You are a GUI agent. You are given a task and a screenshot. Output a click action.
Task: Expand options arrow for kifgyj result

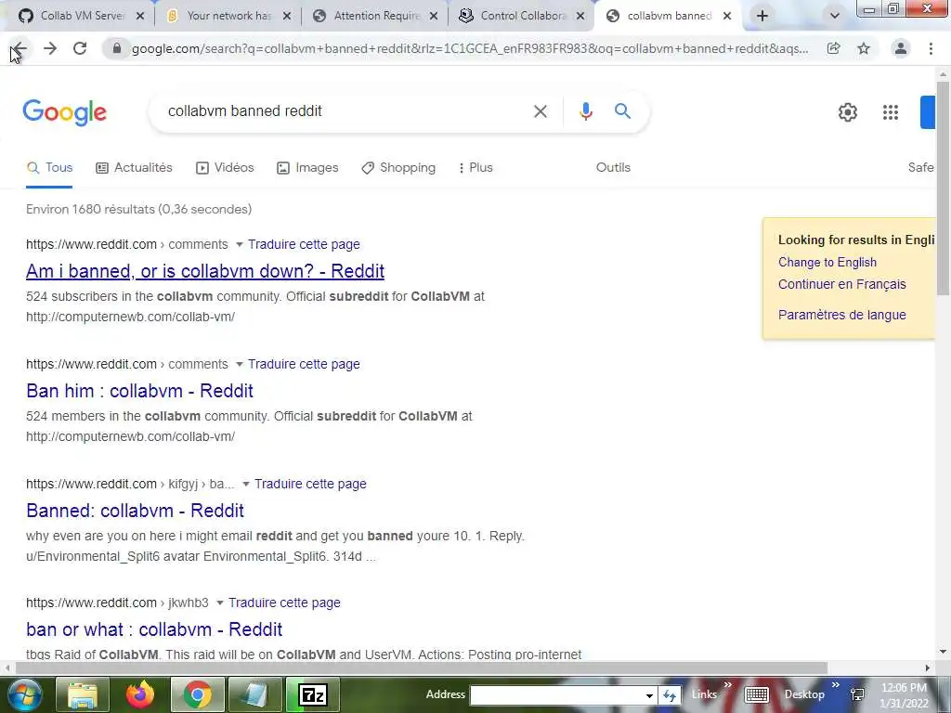coord(245,485)
